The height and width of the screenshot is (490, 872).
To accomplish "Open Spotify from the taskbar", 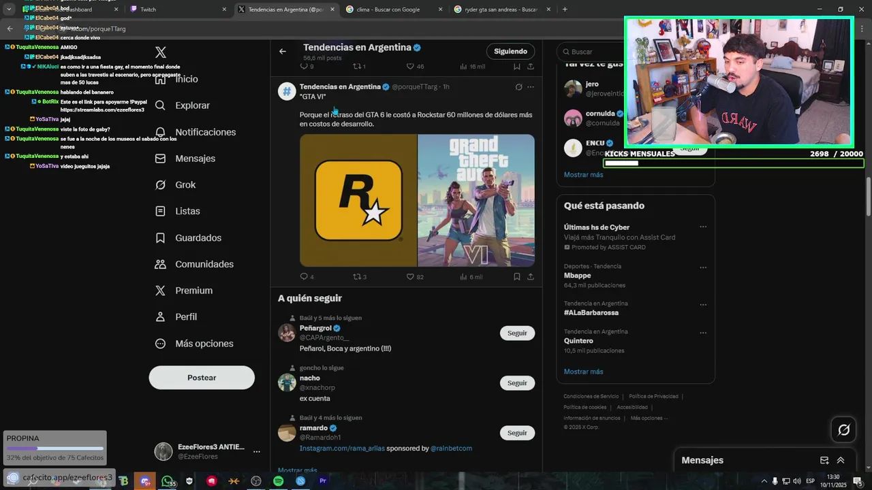I will point(278,481).
